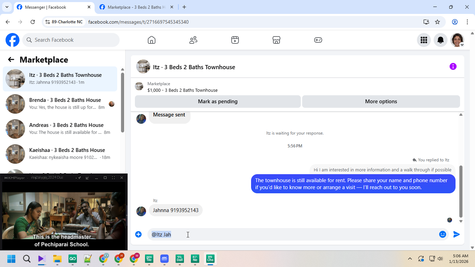Focus the Search Facebook field
Viewport: 475px width, 267px height.
click(x=71, y=40)
